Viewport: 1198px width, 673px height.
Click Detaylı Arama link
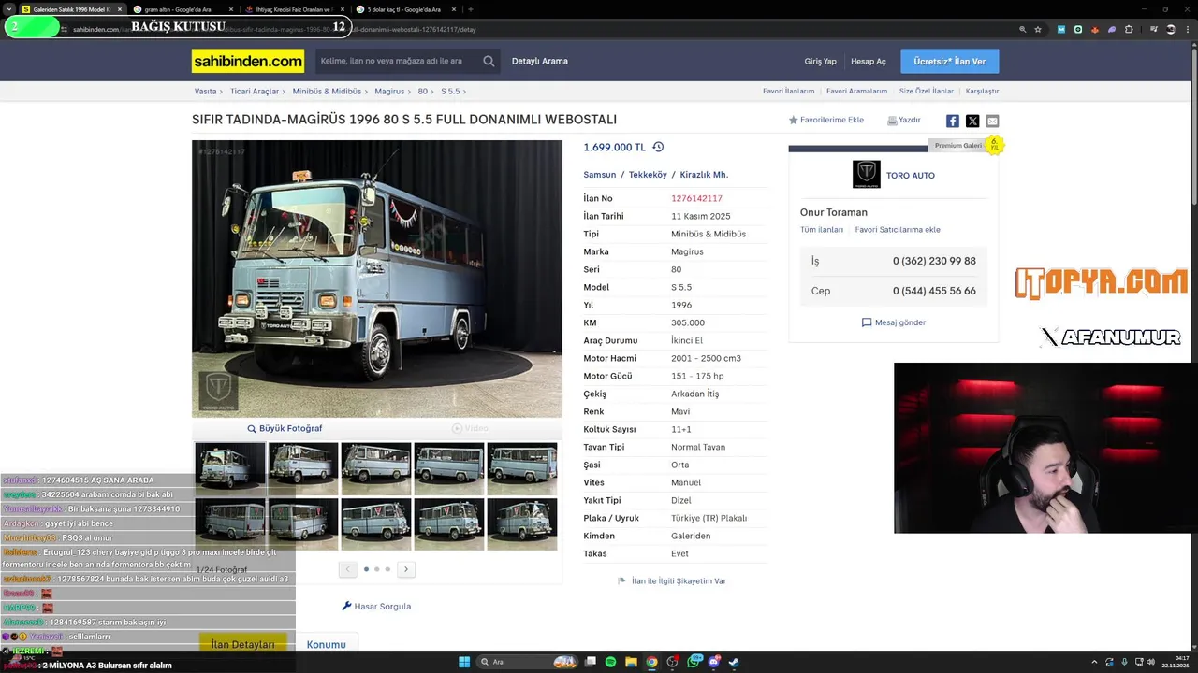540,61
